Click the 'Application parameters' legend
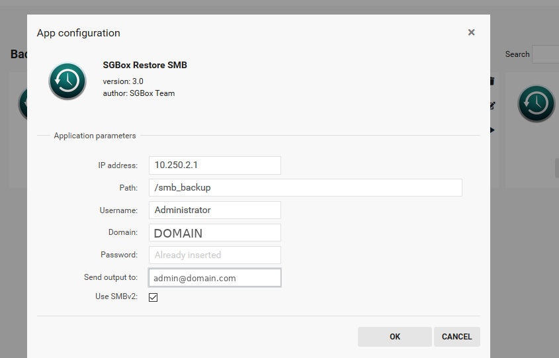Image resolution: width=559 pixels, height=358 pixels. click(x=95, y=136)
